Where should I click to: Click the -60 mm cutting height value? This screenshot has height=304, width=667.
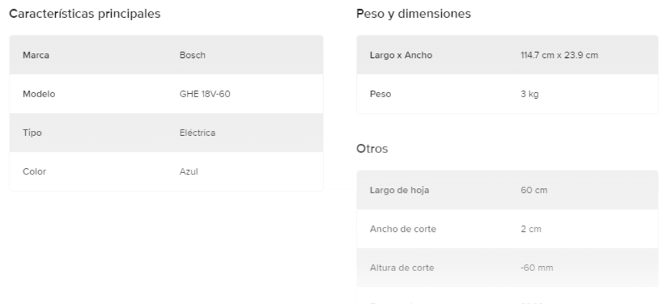536,268
